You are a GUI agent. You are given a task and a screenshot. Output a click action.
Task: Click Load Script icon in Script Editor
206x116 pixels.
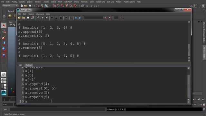19,18
